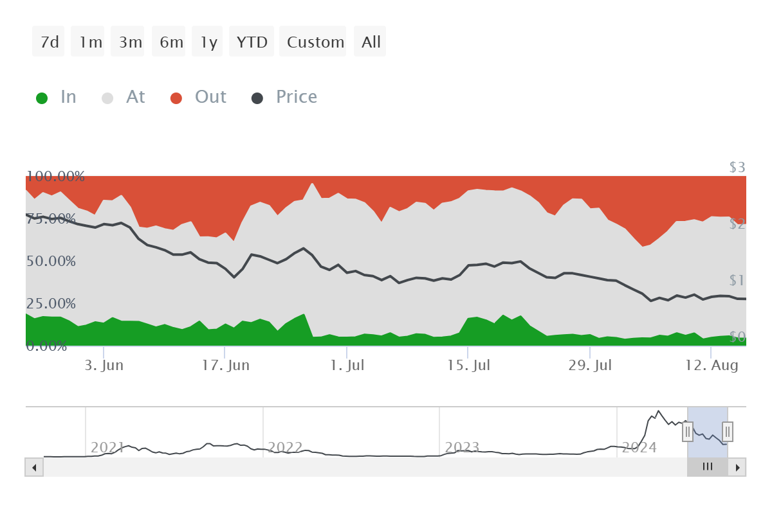Click the 2022 area in the navigator

pyautogui.click(x=285, y=447)
